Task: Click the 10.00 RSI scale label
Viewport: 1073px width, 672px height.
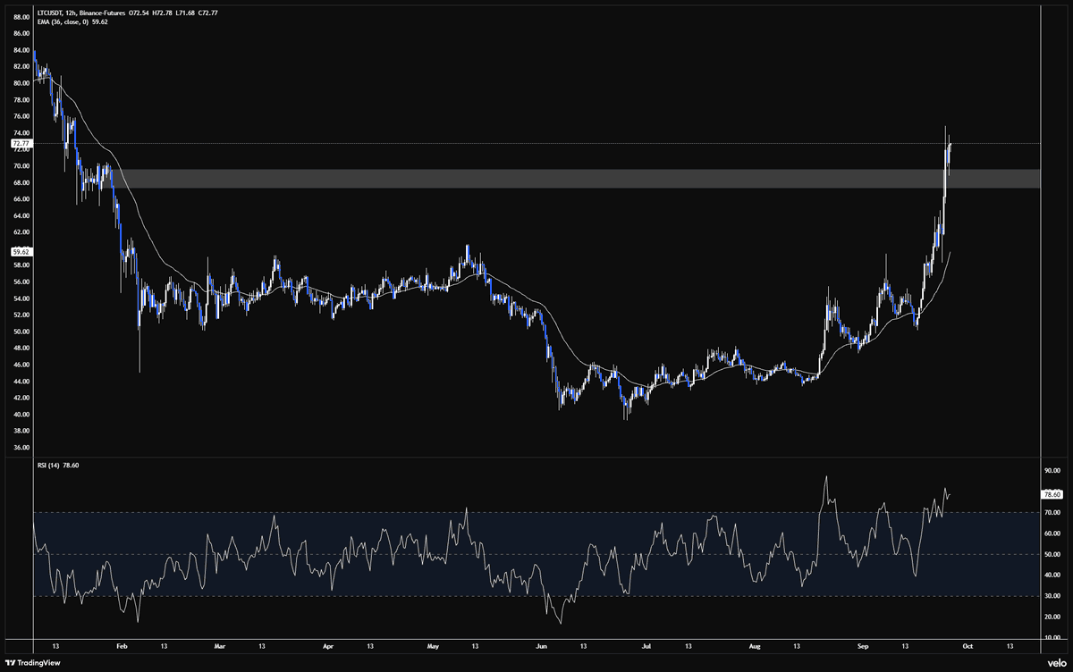Action: (x=1052, y=638)
